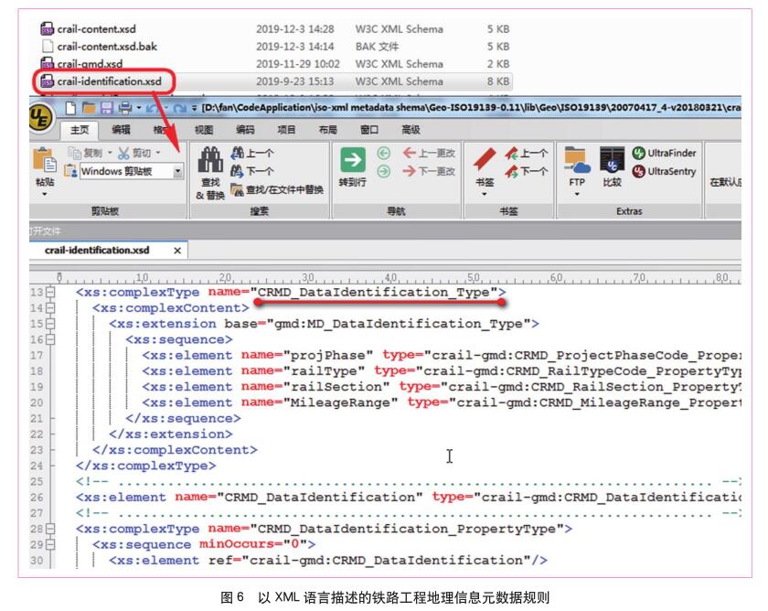Click the column ruler above the code
768x611 pixels.
pos(385,278)
